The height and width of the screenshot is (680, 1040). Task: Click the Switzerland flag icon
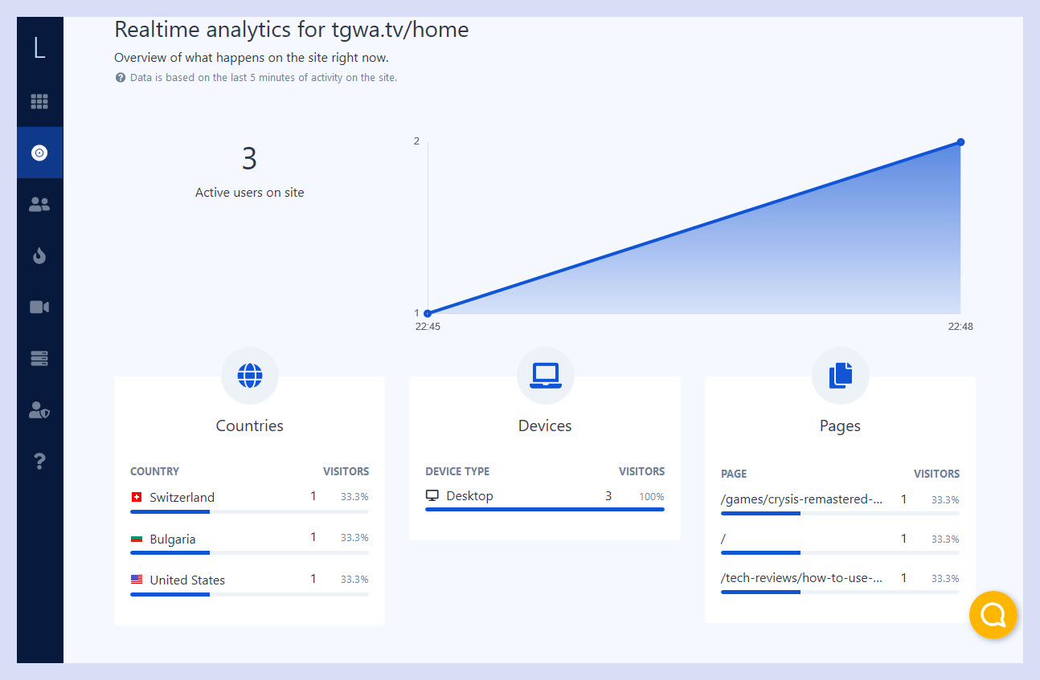(x=137, y=498)
